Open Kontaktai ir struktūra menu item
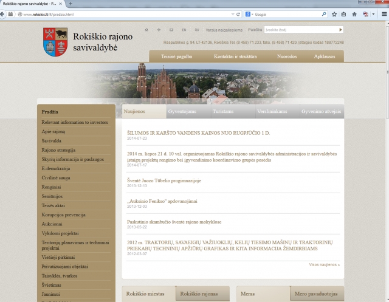Screen dimensions: 389x302 235,57
